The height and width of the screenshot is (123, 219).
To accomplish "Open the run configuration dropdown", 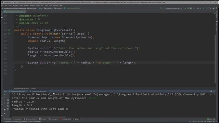I will coord(173,8).
